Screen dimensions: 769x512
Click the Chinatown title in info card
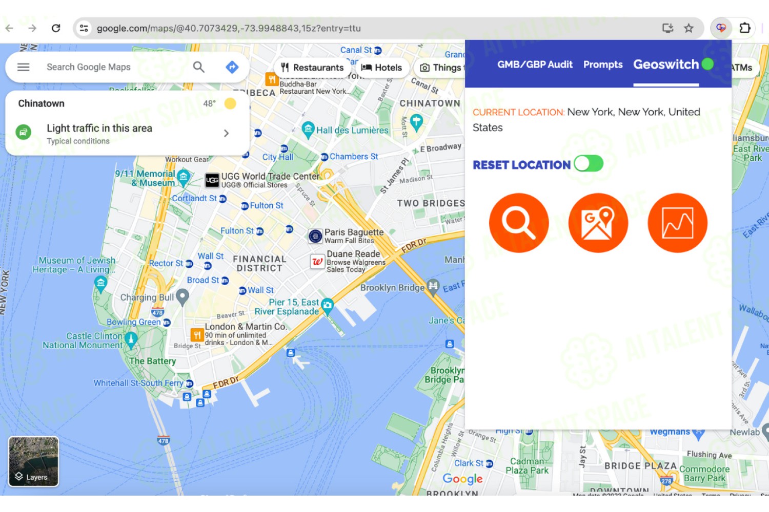pyautogui.click(x=42, y=103)
